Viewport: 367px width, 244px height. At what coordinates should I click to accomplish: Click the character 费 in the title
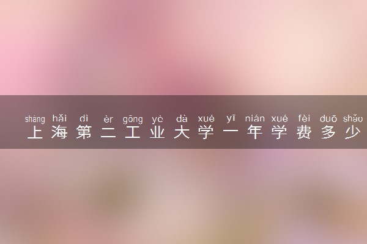pos(304,132)
